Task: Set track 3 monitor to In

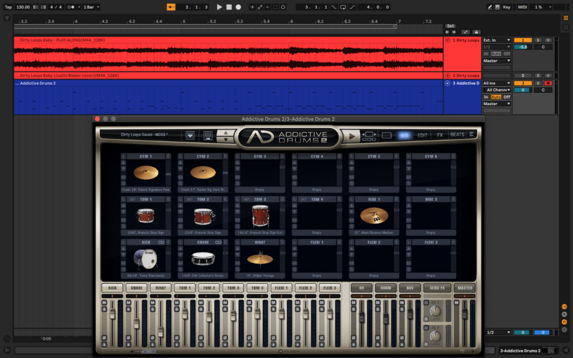Action: (x=486, y=97)
